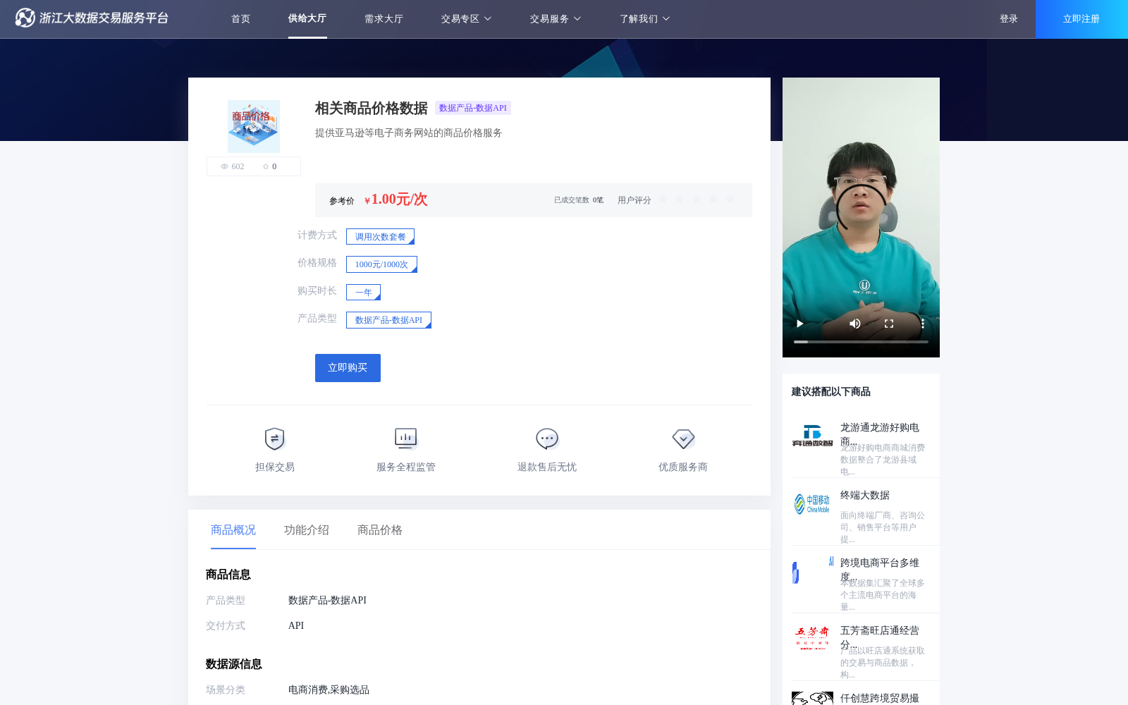Switch to the 商品价格 tab
This screenshot has height=705, width=1128.
click(380, 530)
